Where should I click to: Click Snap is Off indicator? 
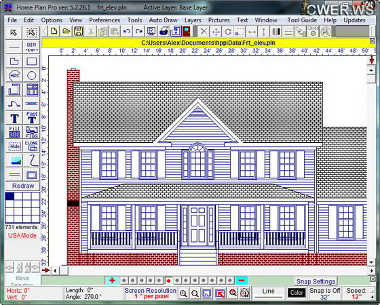pyautogui.click(x=325, y=291)
